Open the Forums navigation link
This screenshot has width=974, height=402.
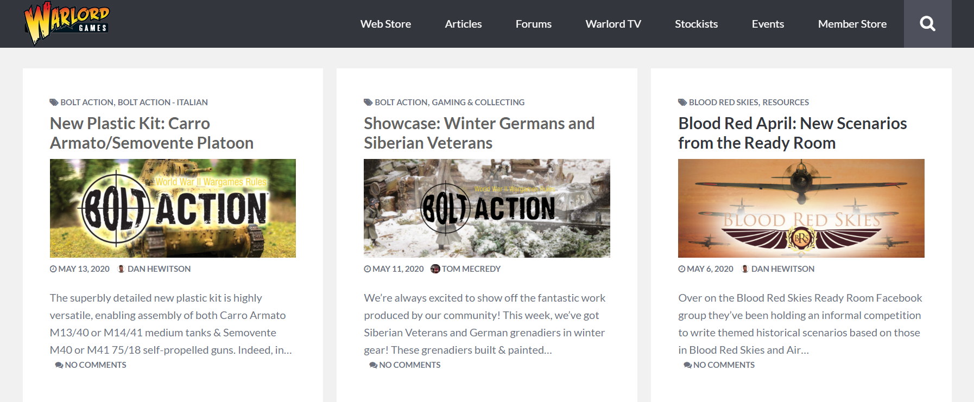pyautogui.click(x=533, y=24)
